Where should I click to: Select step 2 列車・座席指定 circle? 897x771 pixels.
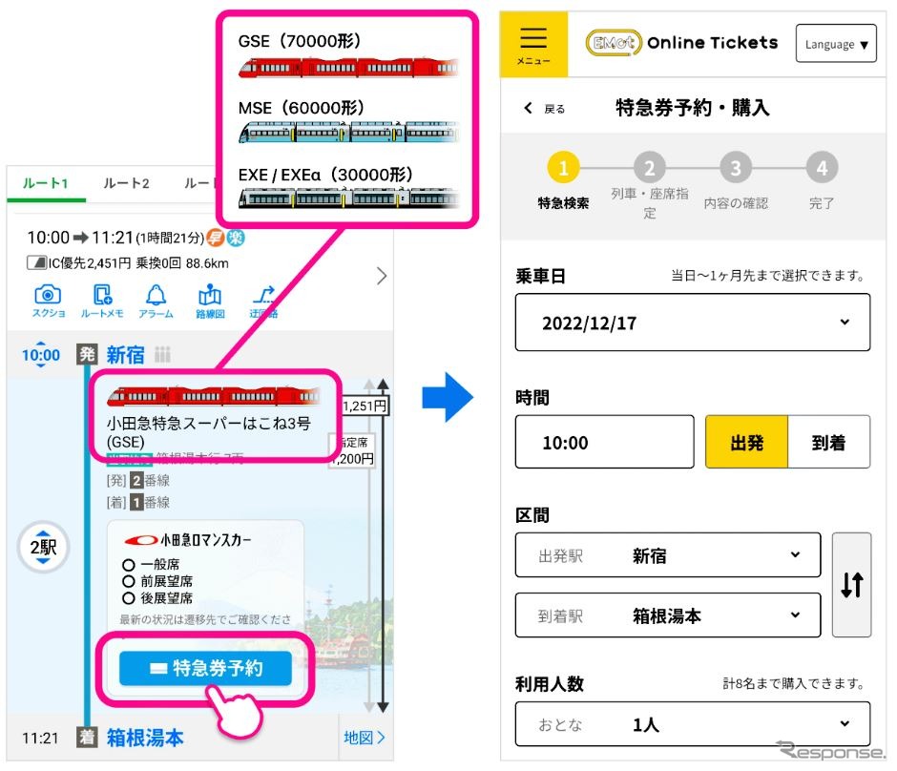pos(649,168)
